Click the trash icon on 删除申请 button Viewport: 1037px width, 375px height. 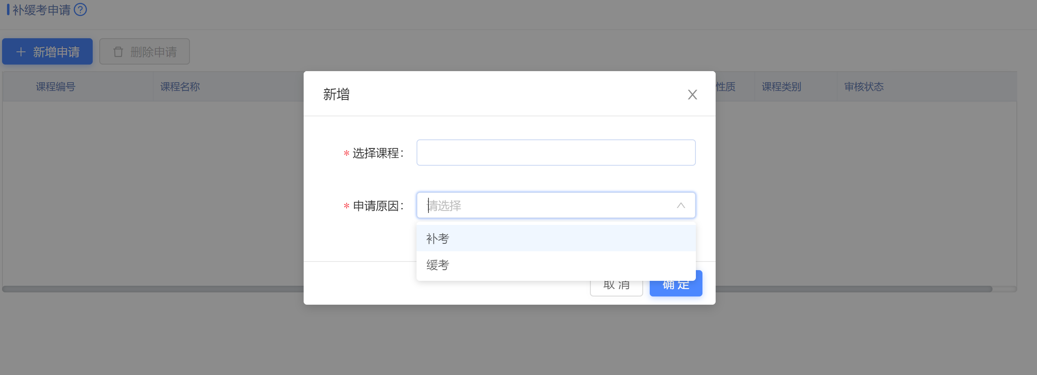point(118,52)
